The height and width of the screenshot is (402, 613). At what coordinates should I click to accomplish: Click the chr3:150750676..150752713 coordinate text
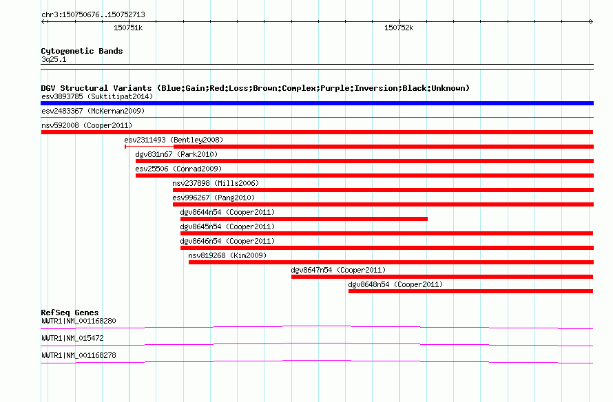click(x=93, y=15)
